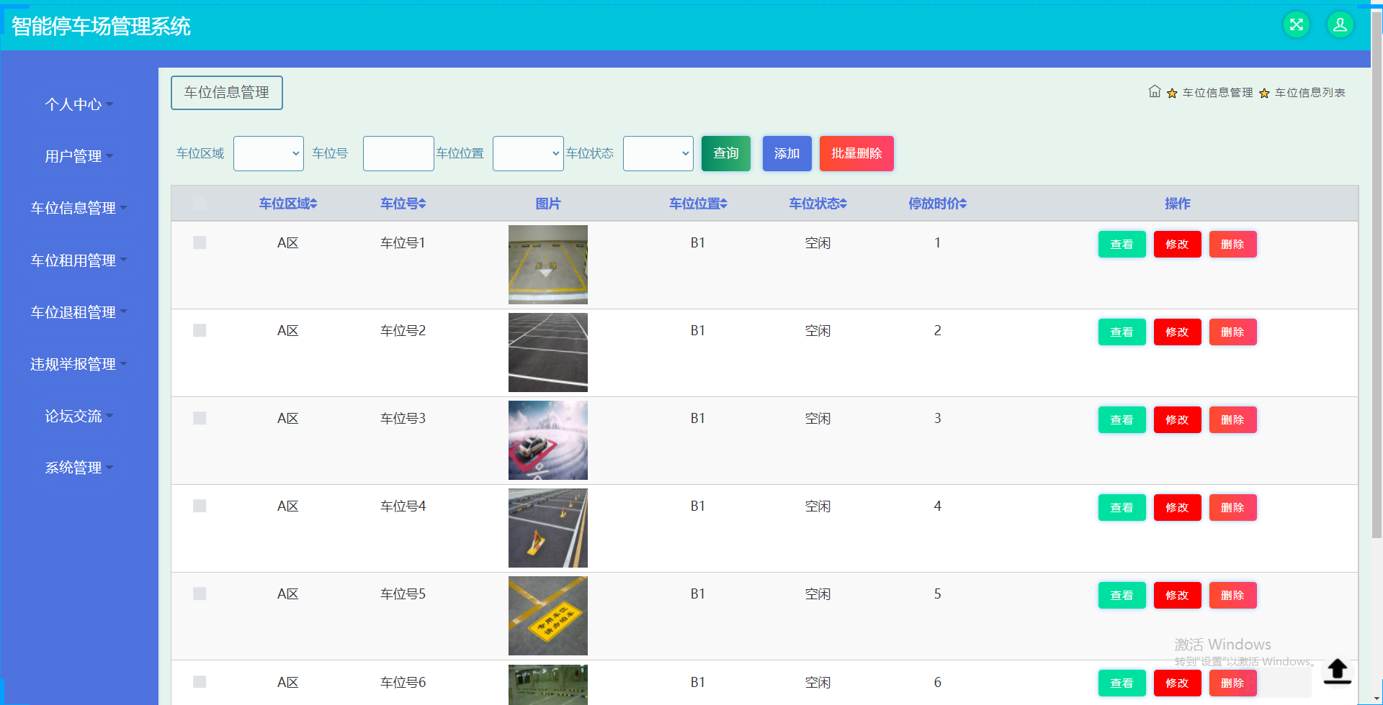Click the home icon in the breadcrumb
This screenshot has width=1383, height=705.
tap(1155, 92)
